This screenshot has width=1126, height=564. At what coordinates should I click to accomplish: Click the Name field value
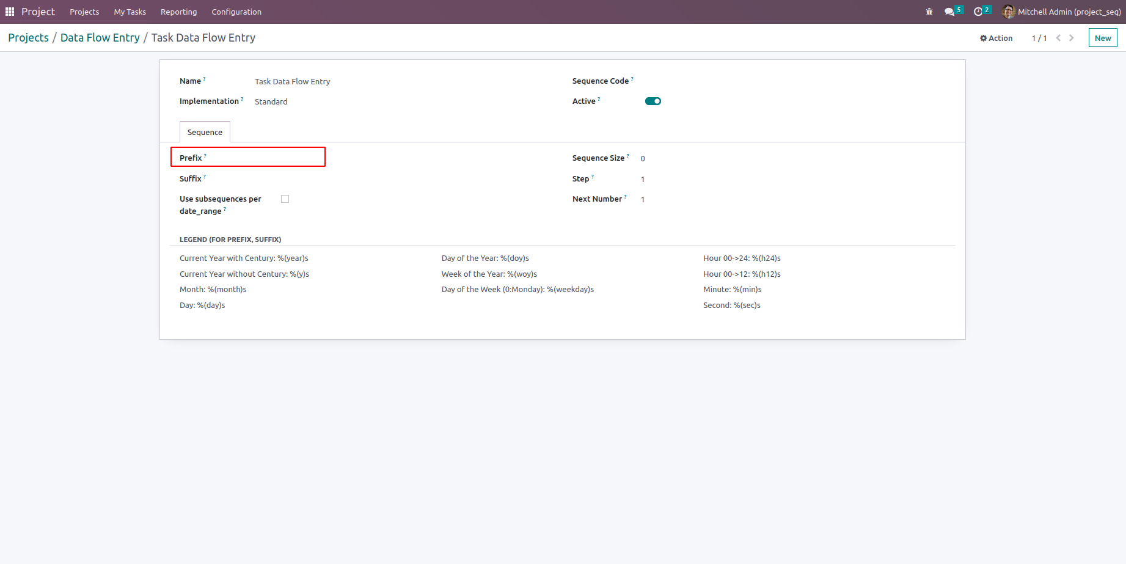[292, 81]
